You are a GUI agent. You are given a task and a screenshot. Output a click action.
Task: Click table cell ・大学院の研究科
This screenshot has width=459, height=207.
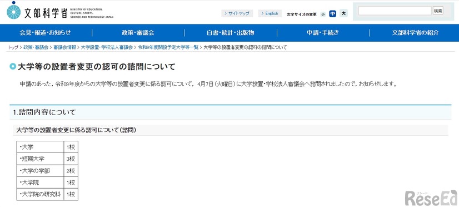[40, 194]
